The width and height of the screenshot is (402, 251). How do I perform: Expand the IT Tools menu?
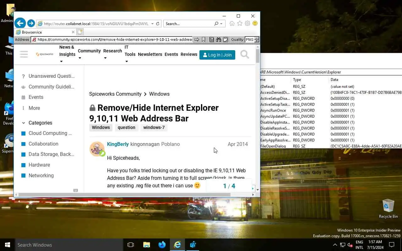click(127, 61)
